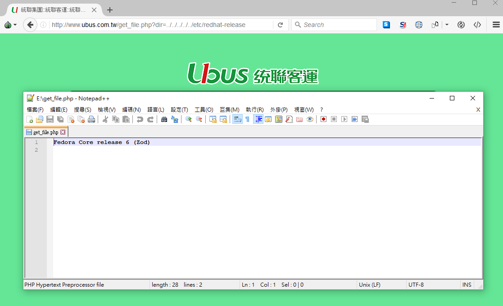
Task: Go back with browser back arrow
Action: [30, 25]
